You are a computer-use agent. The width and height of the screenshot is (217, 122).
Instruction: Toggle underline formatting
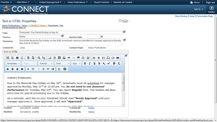point(94,63)
